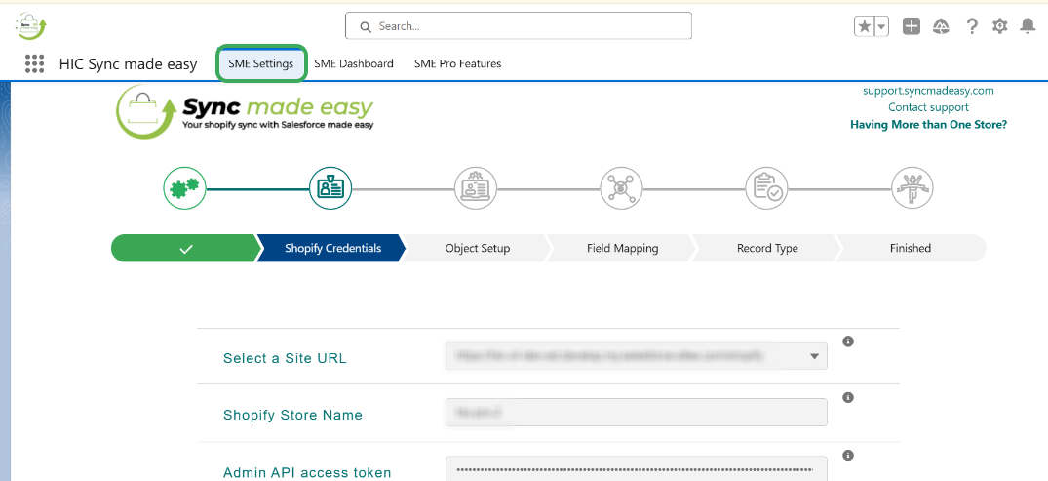
Task: Click the record type clipboard step icon
Action: (x=766, y=188)
